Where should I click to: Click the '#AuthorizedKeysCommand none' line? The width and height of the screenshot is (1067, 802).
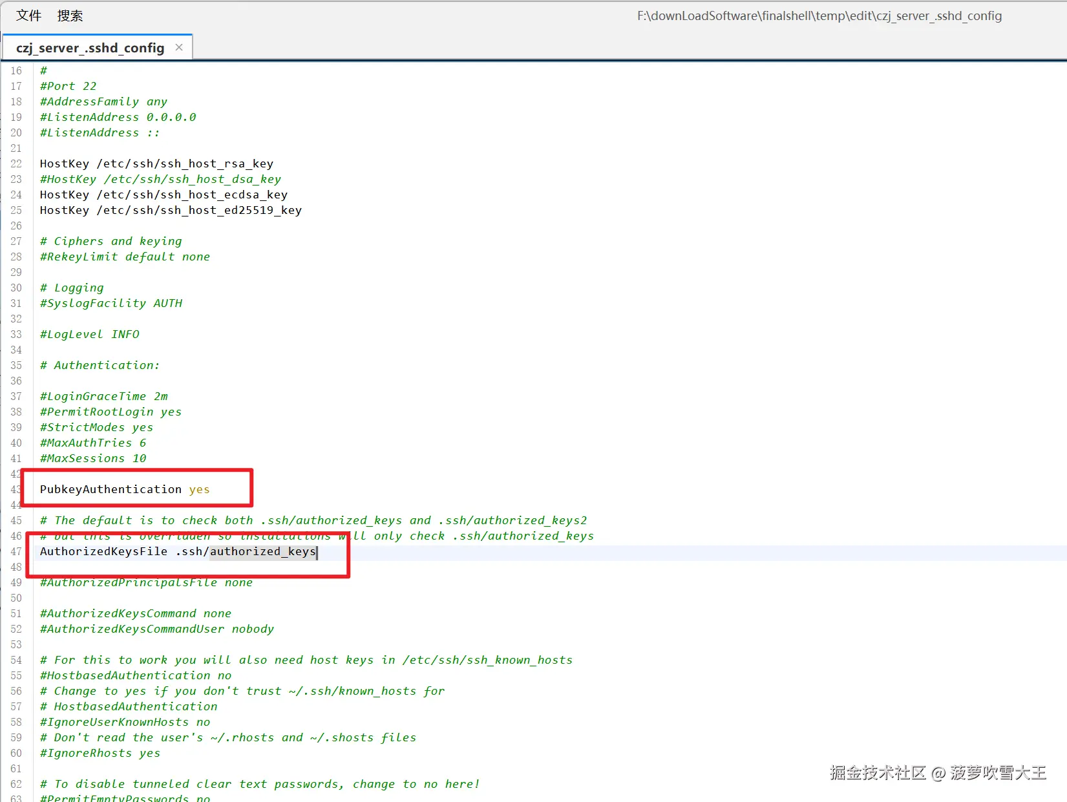(135, 613)
